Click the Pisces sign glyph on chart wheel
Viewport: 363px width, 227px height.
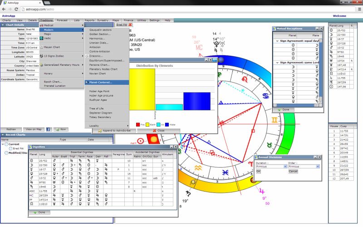226,172
